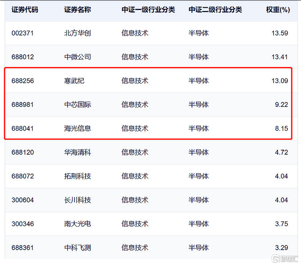The width and height of the screenshot is (301, 265).
Task: Click weight value 4.72
Action: click(281, 152)
